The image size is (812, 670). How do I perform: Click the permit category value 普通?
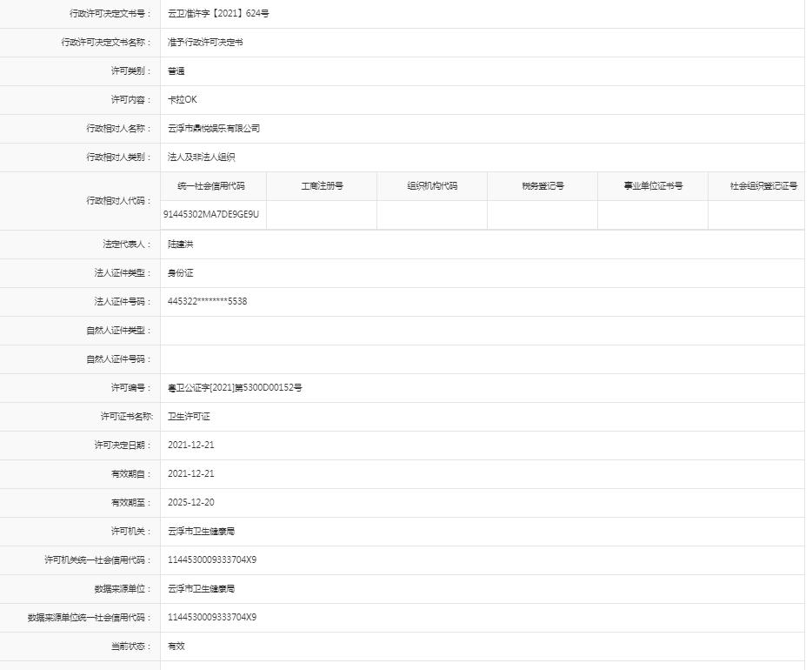(x=176, y=71)
